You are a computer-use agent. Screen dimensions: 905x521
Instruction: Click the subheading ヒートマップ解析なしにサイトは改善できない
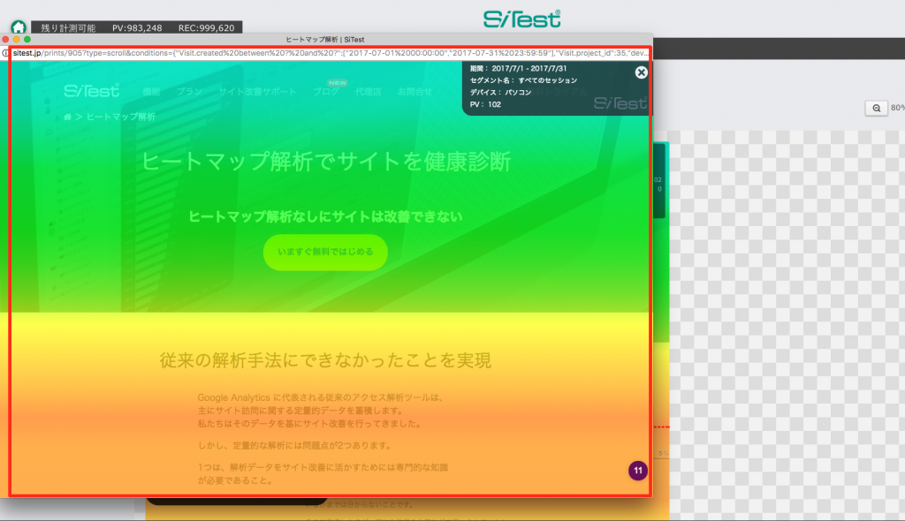[325, 216]
